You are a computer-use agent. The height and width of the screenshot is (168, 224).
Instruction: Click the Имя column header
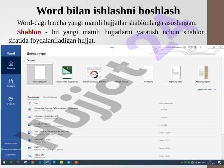[36, 103]
